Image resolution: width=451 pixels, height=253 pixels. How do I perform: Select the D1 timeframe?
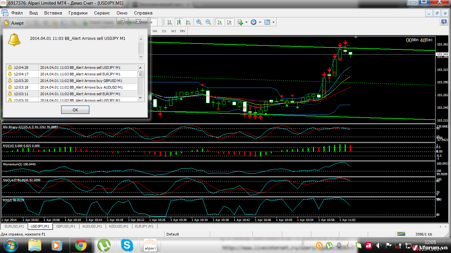[x=164, y=31]
